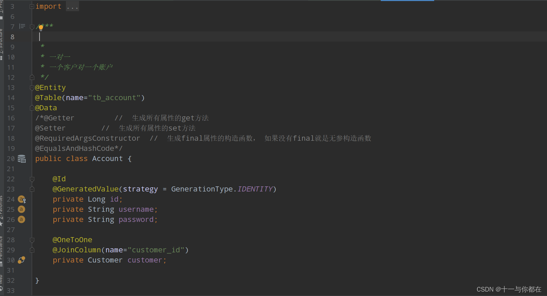Click the class name Account
The image size is (547, 296).
pyautogui.click(x=107, y=159)
